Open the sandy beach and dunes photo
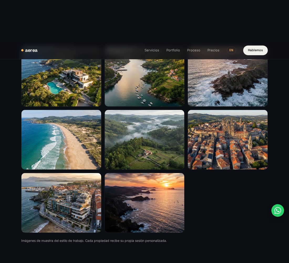The image size is (289, 263). 61,140
